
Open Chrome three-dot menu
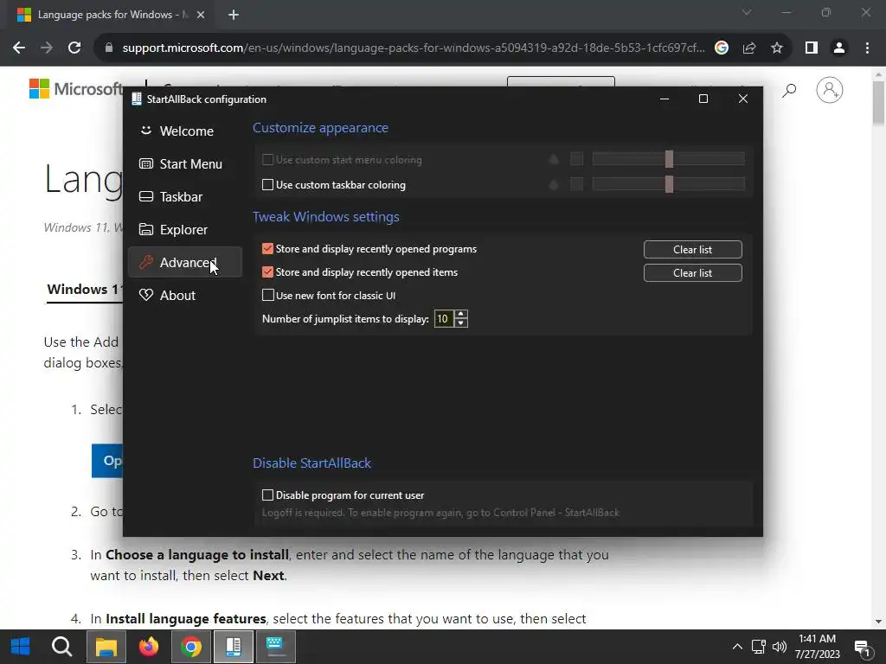867,48
